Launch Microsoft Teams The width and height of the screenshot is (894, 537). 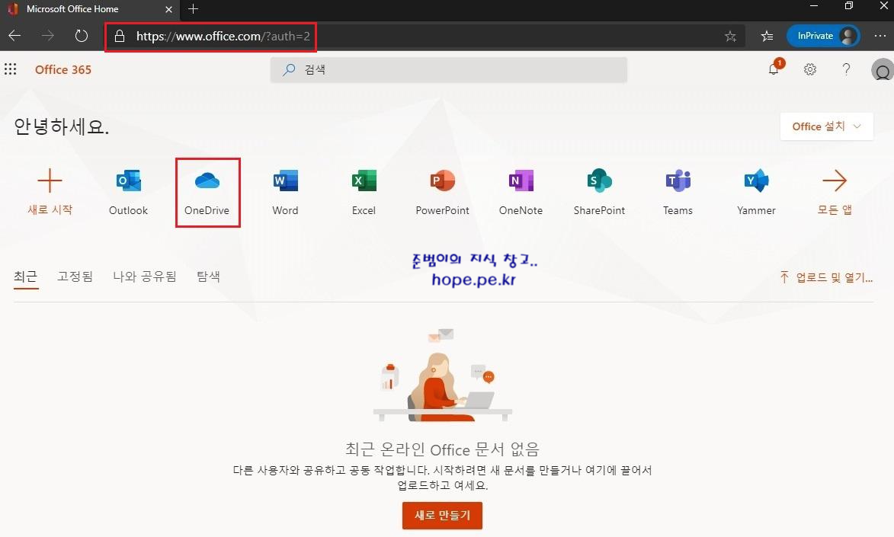point(678,192)
